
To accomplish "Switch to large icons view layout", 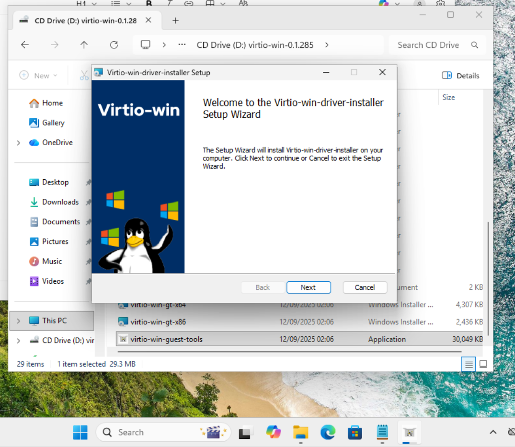I will 483,364.
